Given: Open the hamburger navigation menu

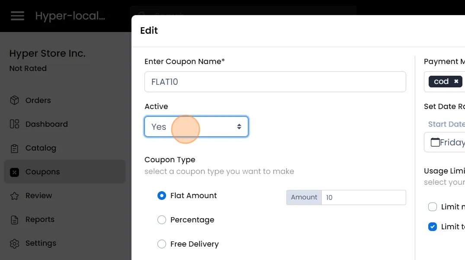Looking at the screenshot, I should [x=18, y=16].
